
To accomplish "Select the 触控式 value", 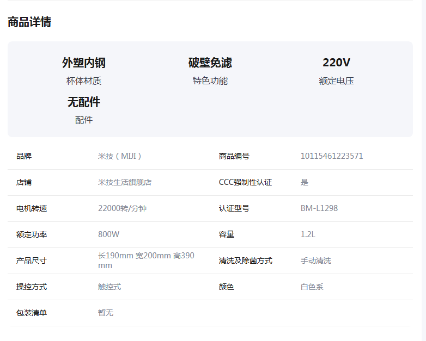I will pos(109,287).
